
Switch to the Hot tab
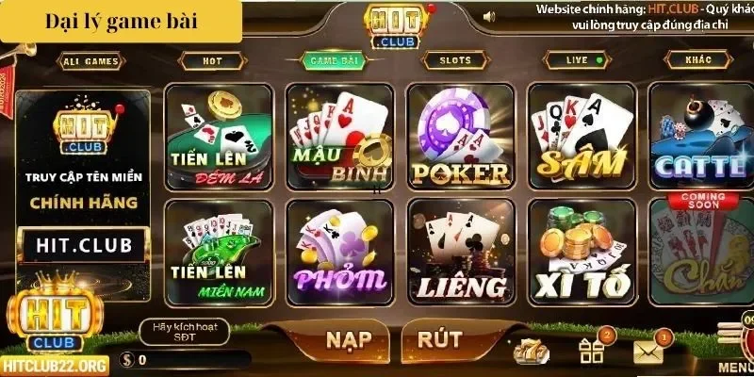(212, 61)
